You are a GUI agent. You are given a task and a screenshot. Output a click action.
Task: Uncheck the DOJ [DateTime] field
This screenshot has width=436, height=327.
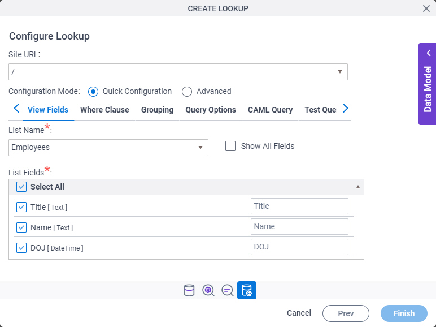[21, 248]
